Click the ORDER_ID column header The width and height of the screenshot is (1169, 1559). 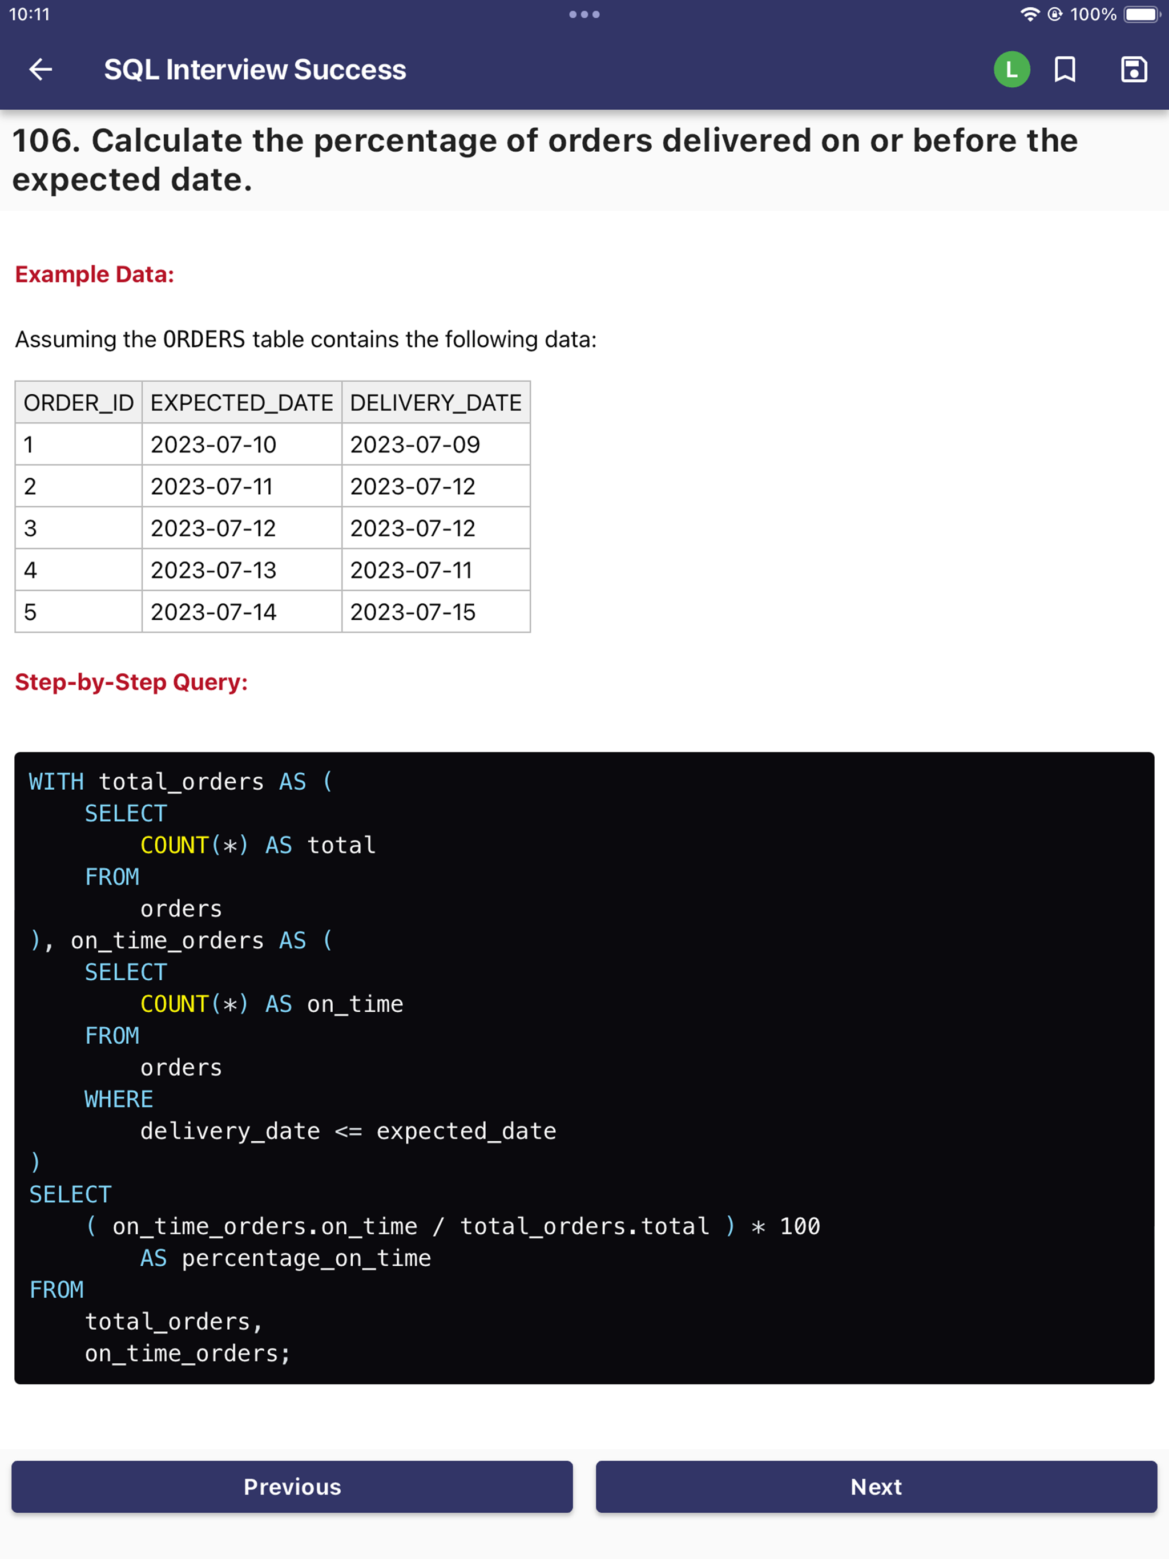pyautogui.click(x=78, y=402)
